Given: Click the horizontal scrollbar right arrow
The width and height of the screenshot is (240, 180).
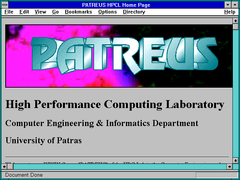Looking at the screenshot, I should click(x=229, y=166).
